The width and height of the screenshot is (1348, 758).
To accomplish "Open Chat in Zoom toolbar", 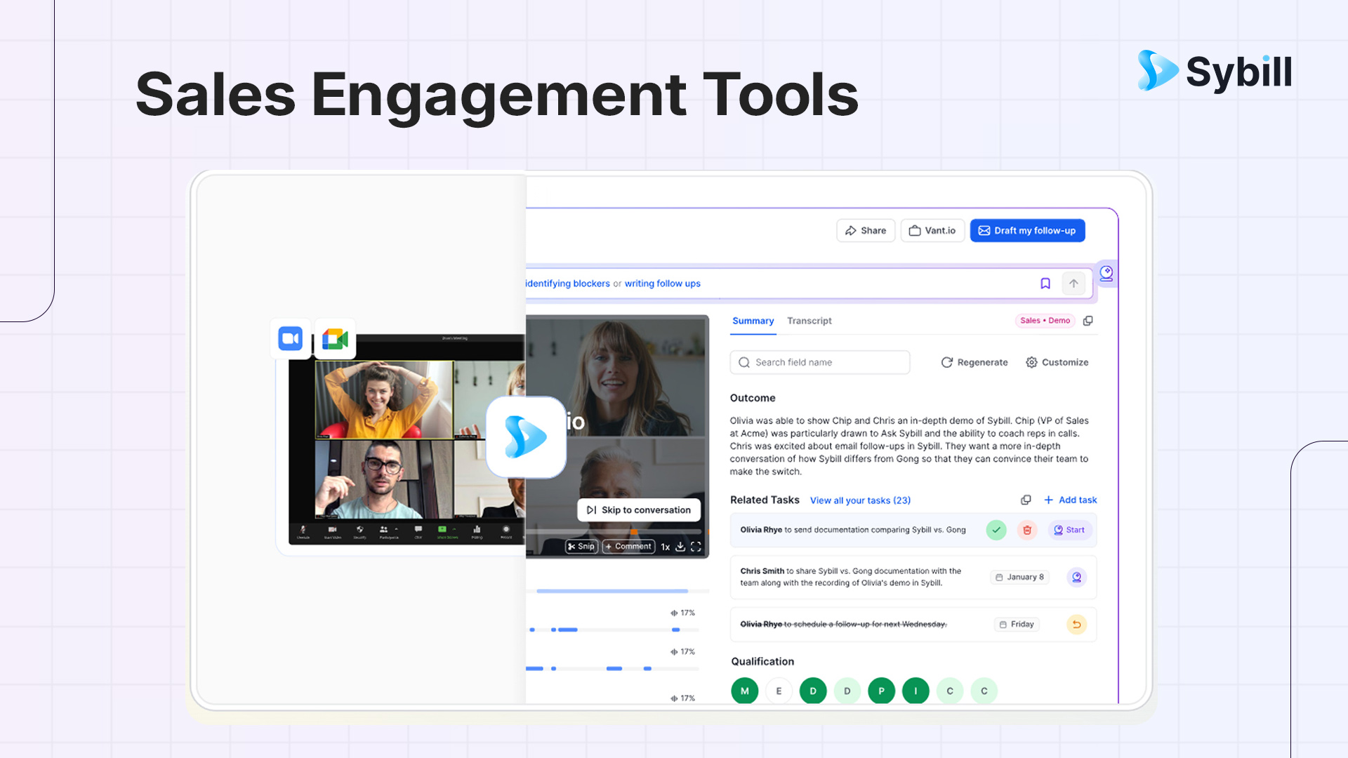I will coord(418,532).
